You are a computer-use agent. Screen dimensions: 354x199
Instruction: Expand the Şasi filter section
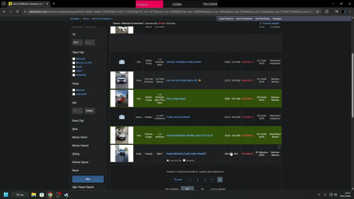[x=75, y=129]
